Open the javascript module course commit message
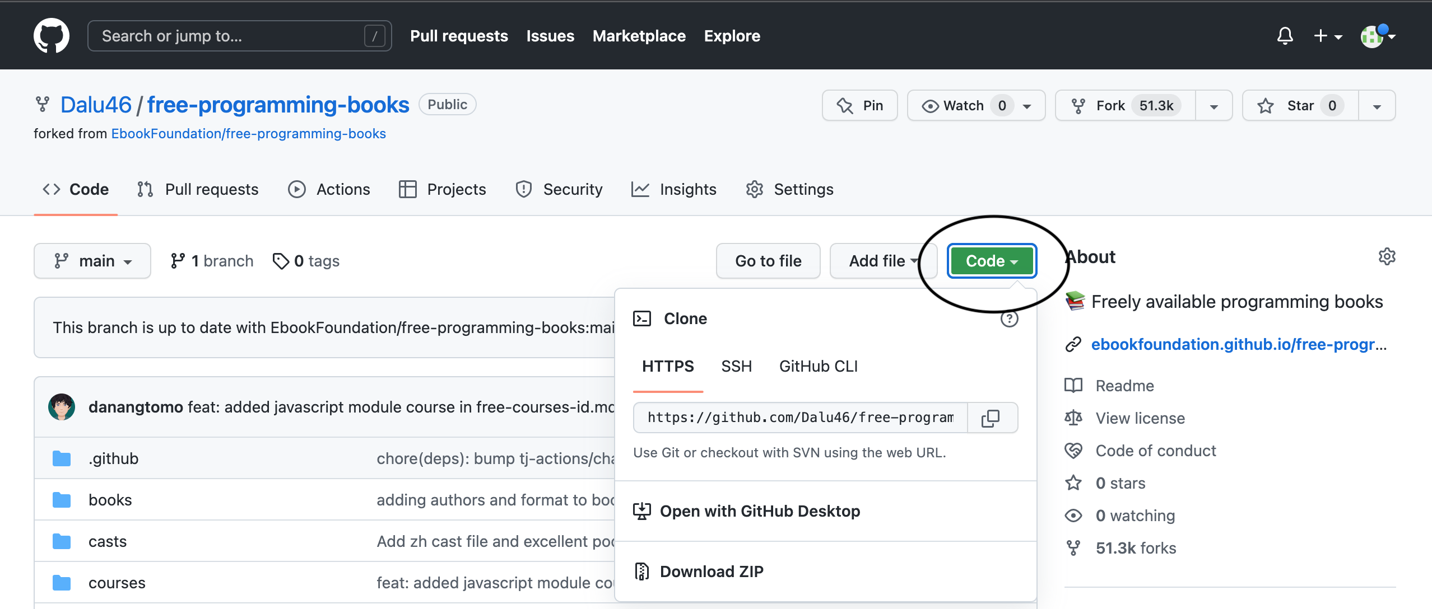The image size is (1432, 609). click(x=401, y=407)
